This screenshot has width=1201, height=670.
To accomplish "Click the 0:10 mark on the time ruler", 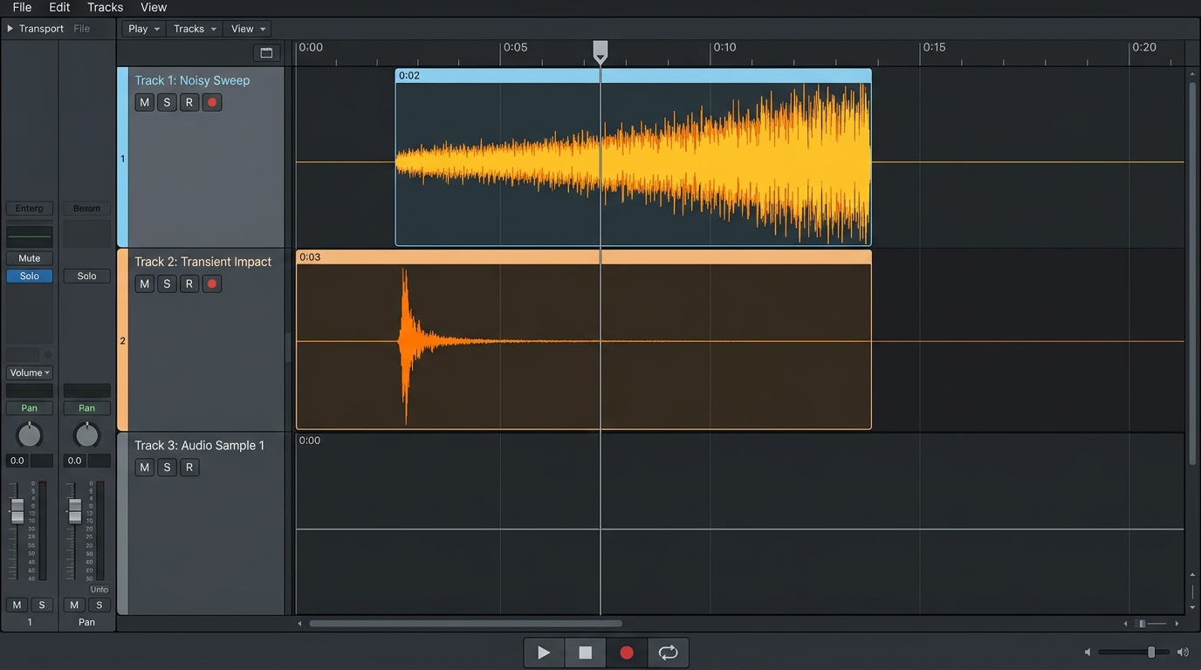I will (x=724, y=47).
